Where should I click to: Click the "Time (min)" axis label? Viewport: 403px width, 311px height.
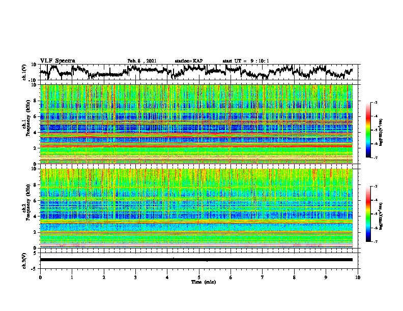tap(204, 282)
